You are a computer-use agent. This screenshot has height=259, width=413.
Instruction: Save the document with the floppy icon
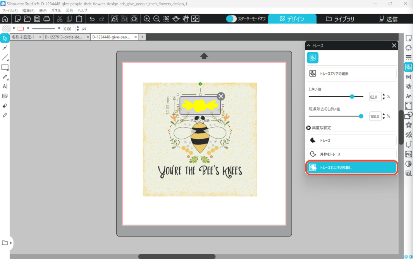pyautogui.click(x=37, y=19)
